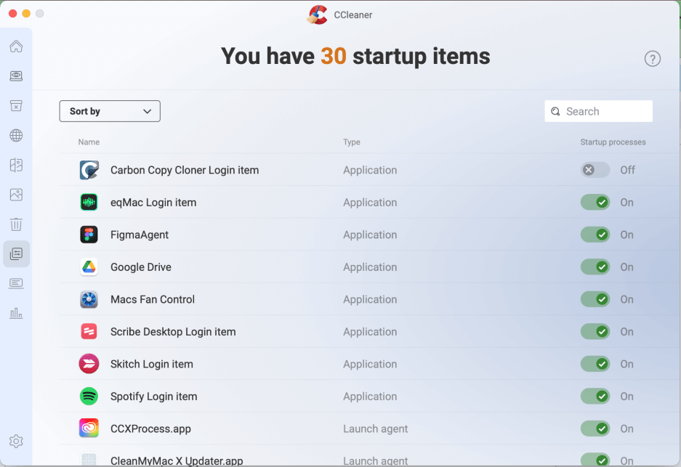Open the monitor-with-text-lines sidebar section
The width and height of the screenshot is (681, 467).
tap(16, 283)
